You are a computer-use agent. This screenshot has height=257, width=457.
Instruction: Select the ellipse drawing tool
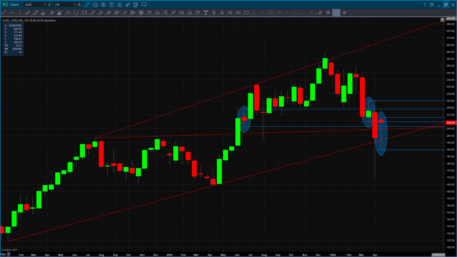pyautogui.click(x=68, y=13)
